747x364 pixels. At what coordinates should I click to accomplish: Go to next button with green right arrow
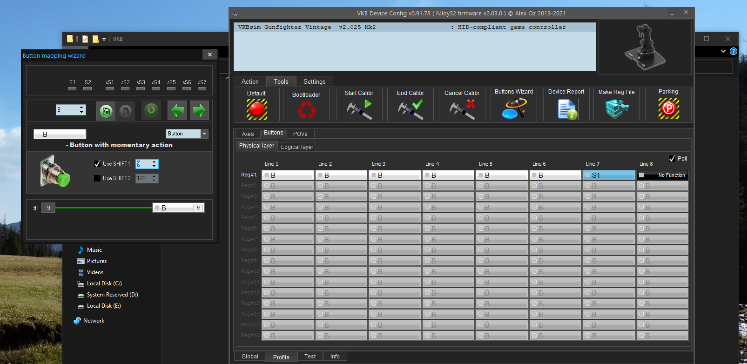click(x=199, y=110)
